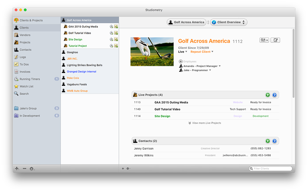The height and width of the screenshot is (191, 308).
Task: Select Poke Cola client
Action: (x=90, y=78)
